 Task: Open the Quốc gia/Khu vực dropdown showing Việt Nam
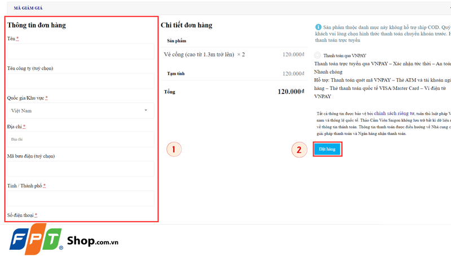pos(81,110)
